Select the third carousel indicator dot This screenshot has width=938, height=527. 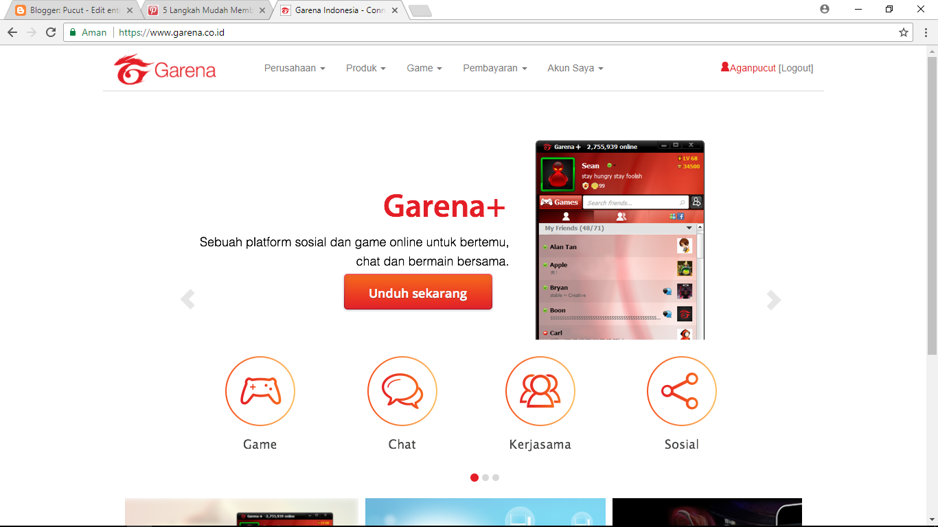(496, 478)
